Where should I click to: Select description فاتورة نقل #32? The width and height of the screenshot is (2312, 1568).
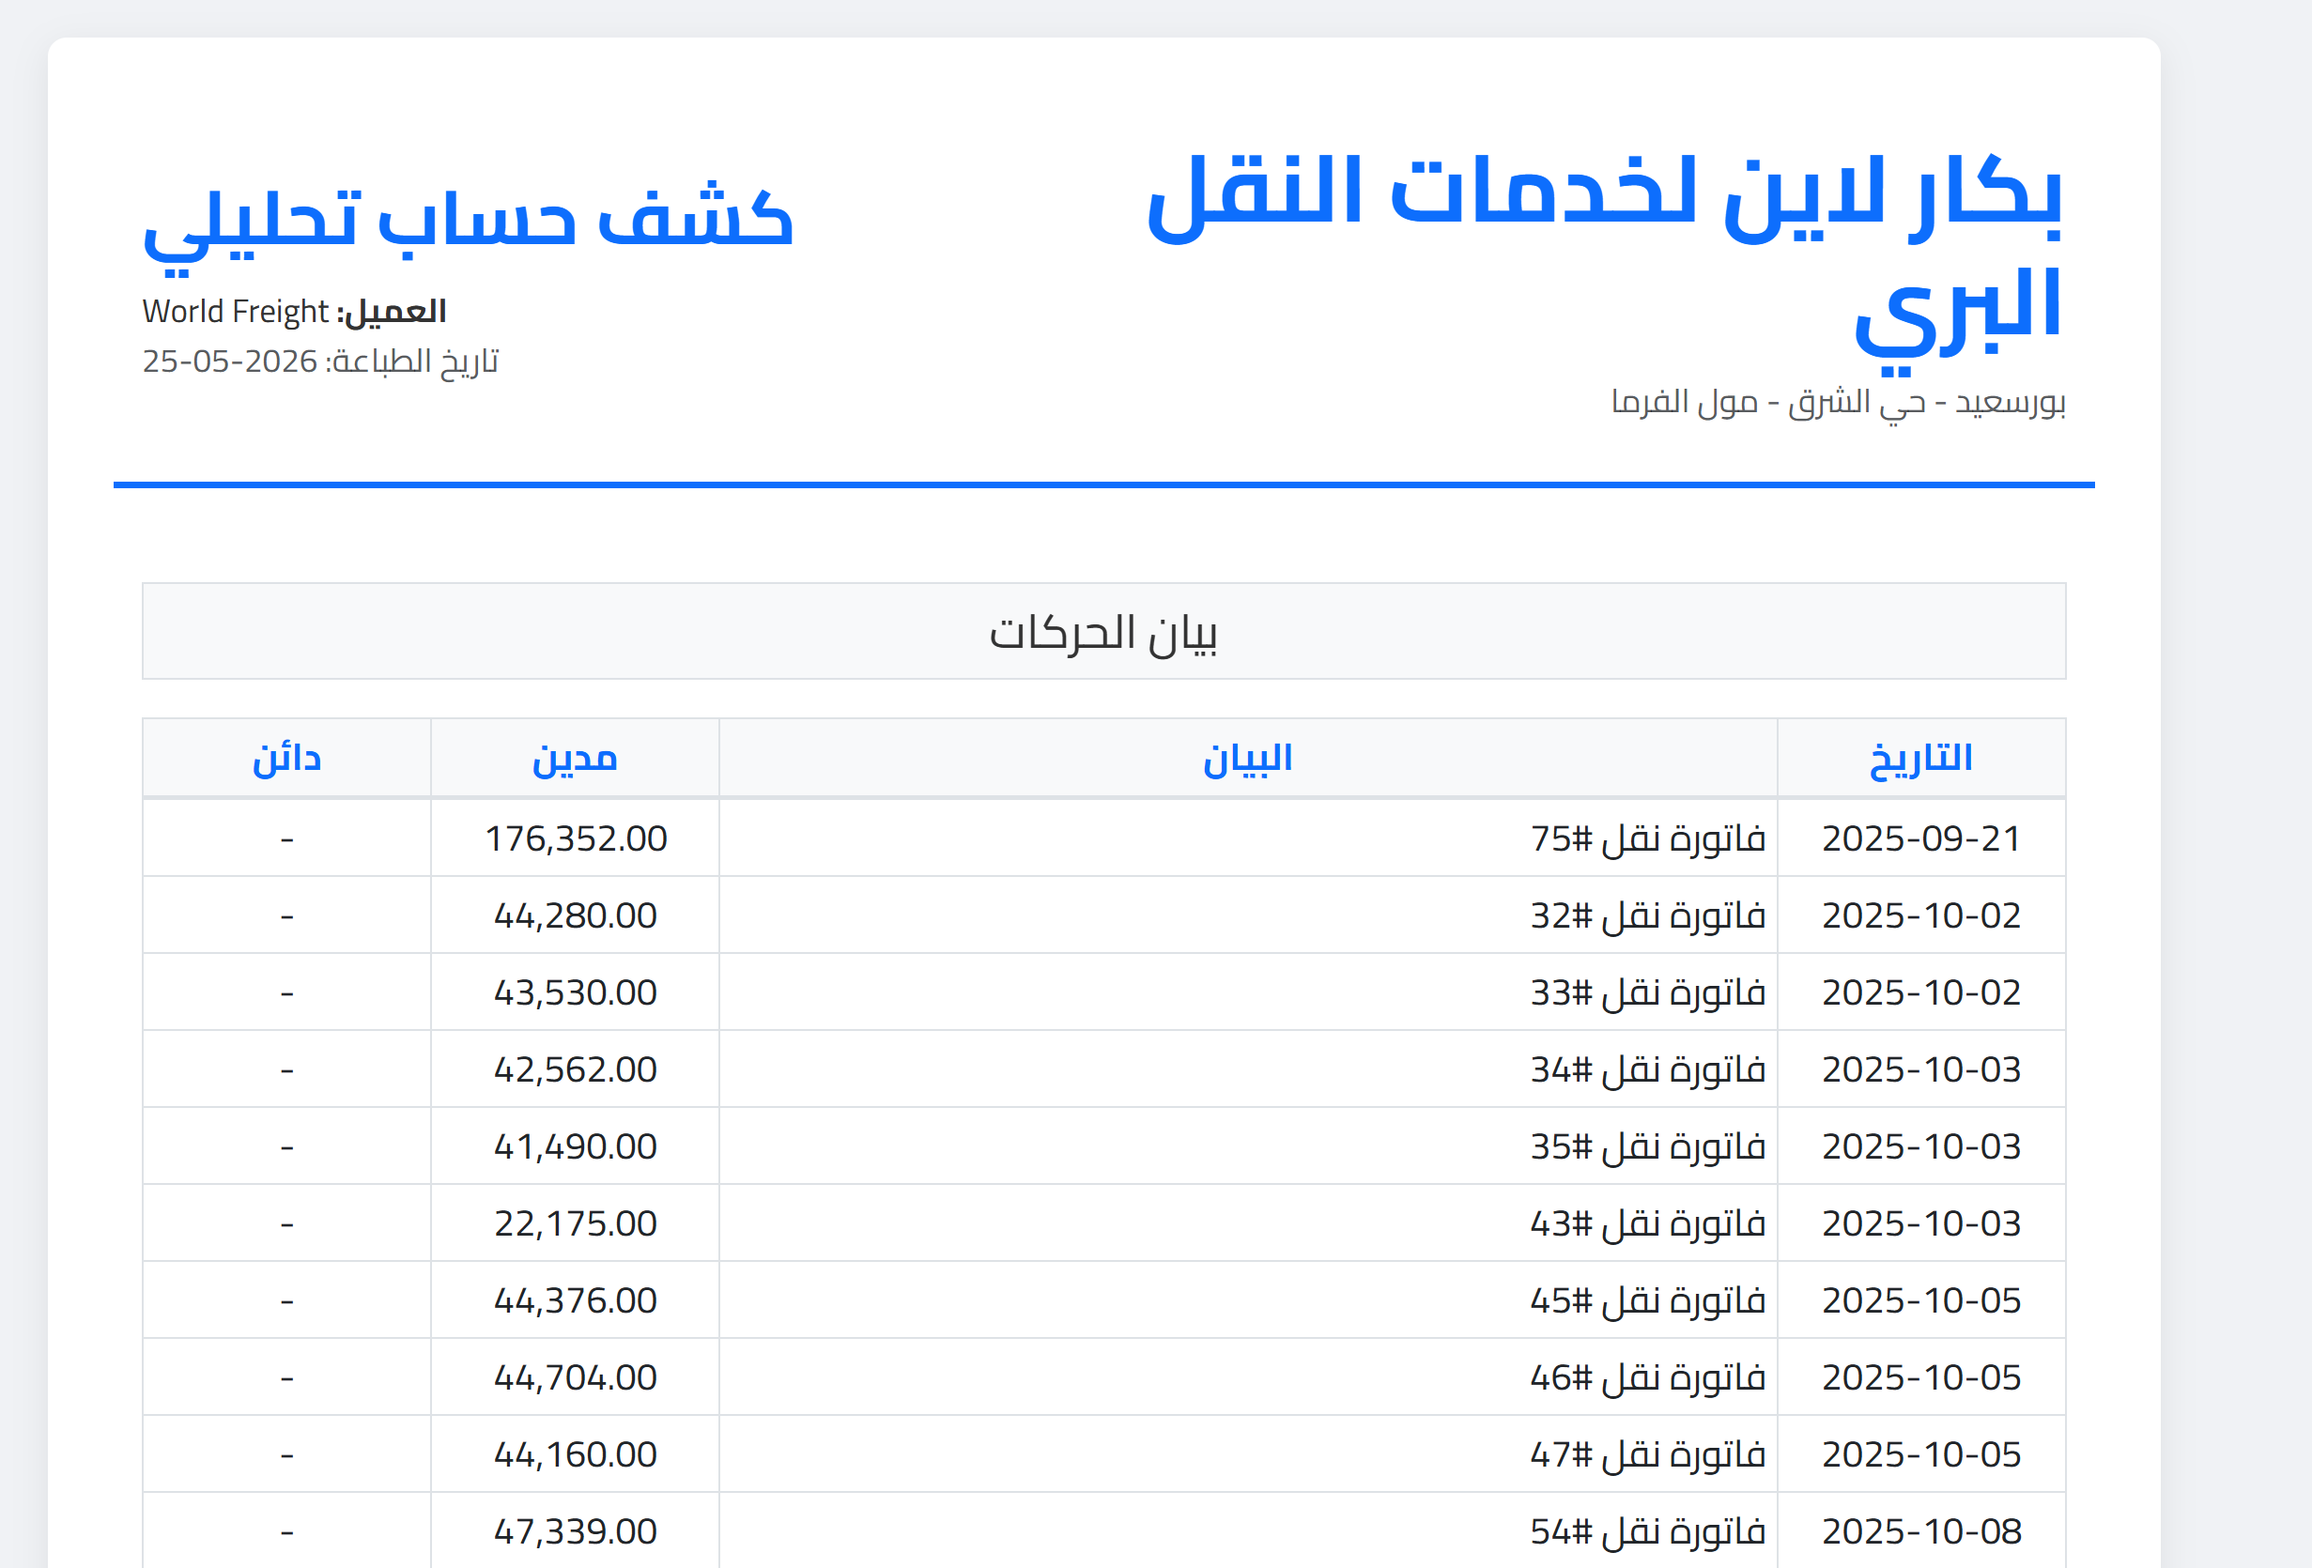(x=1647, y=915)
